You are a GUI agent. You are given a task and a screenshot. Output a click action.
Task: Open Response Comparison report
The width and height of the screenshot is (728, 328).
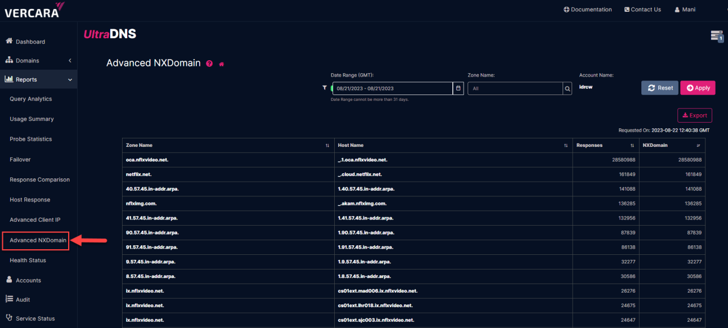40,179
